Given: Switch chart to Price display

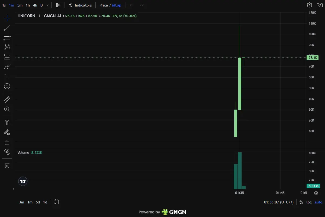Looking at the screenshot, I should [103, 5].
